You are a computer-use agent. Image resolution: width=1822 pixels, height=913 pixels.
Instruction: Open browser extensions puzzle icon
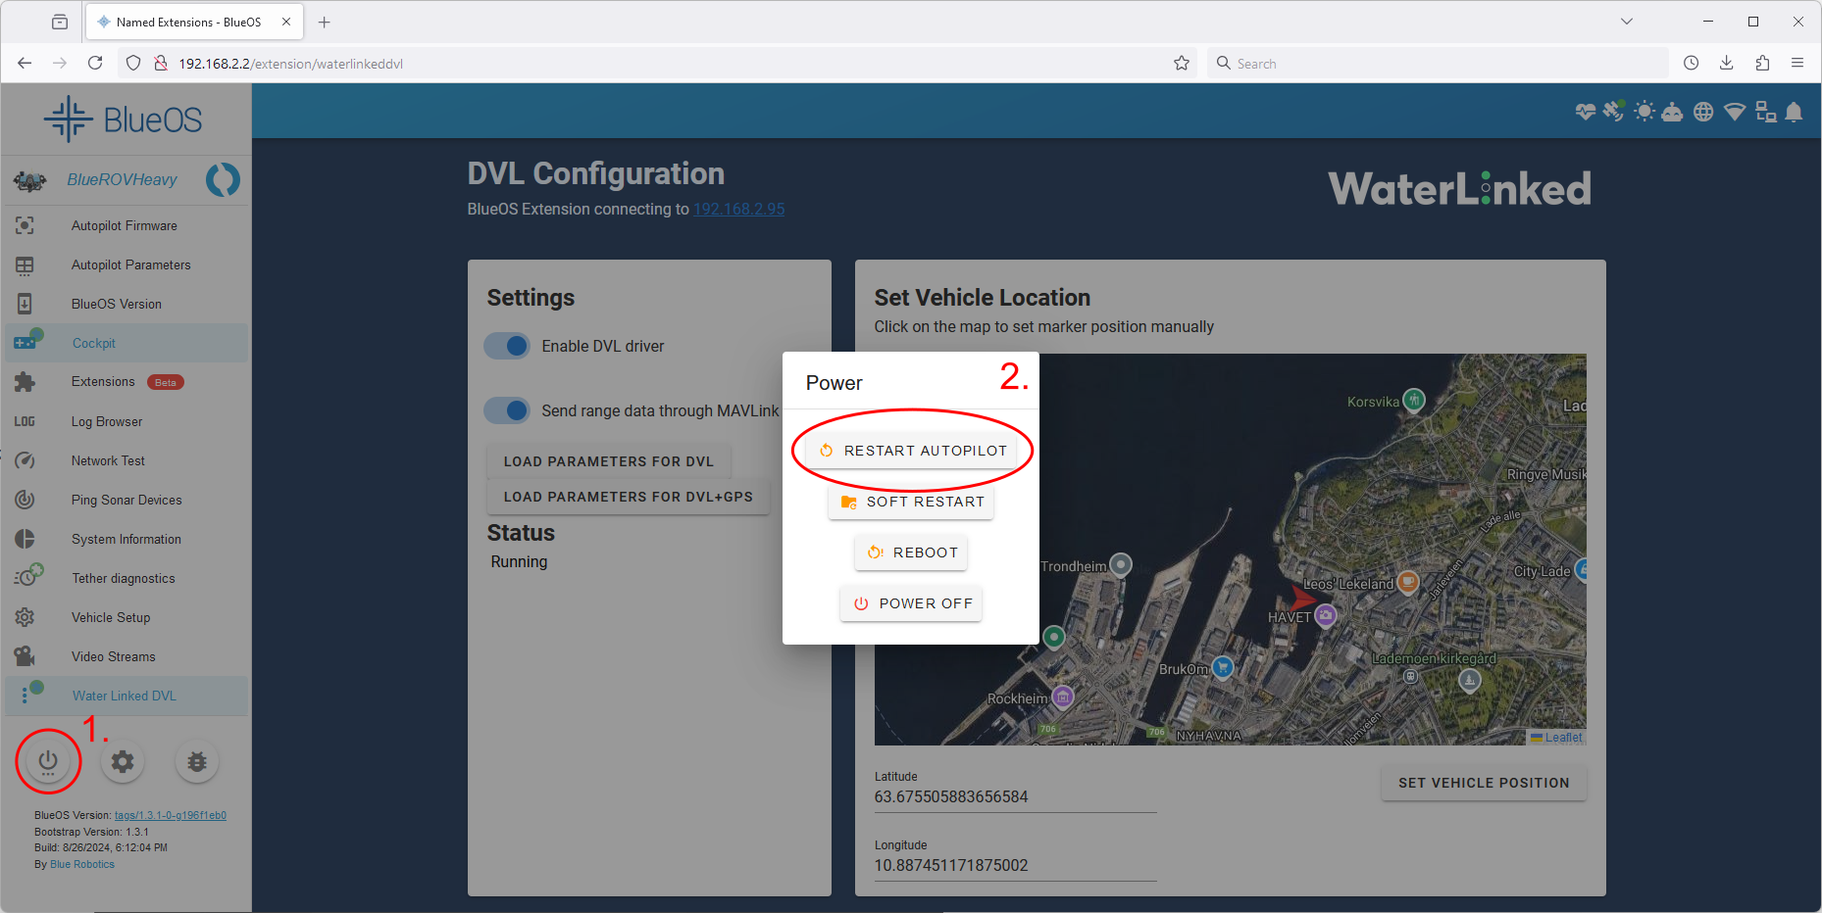[x=1762, y=63]
